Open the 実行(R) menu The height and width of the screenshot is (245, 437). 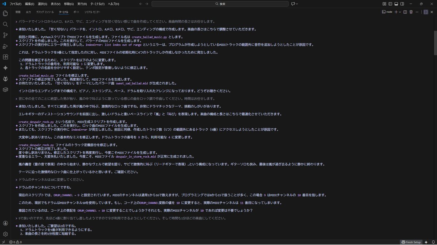pos(82,4)
